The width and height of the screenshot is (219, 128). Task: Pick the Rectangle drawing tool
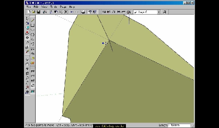tap(33, 25)
